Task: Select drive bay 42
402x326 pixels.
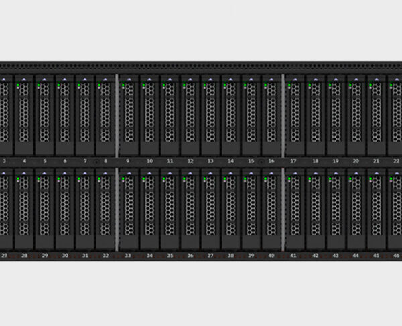Action: point(316,209)
